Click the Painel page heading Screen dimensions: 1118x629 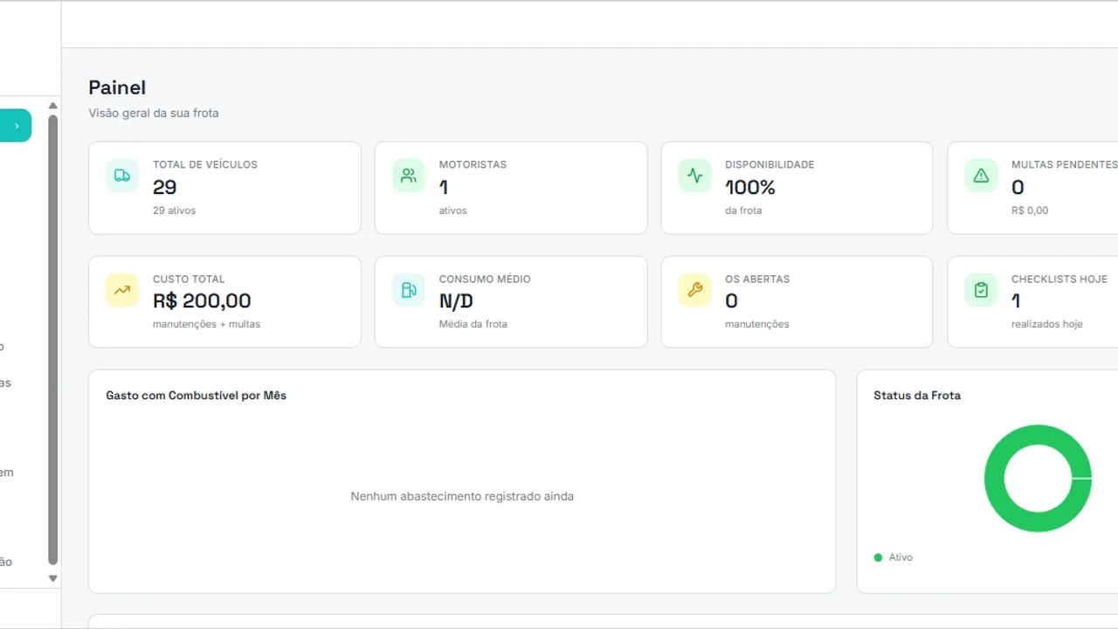(117, 87)
